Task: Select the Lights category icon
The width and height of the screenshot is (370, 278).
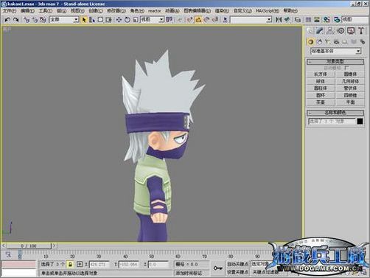Action: pos(327,42)
